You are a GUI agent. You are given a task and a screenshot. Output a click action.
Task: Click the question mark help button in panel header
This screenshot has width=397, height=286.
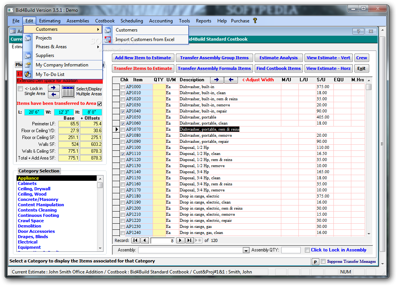(x=358, y=31)
